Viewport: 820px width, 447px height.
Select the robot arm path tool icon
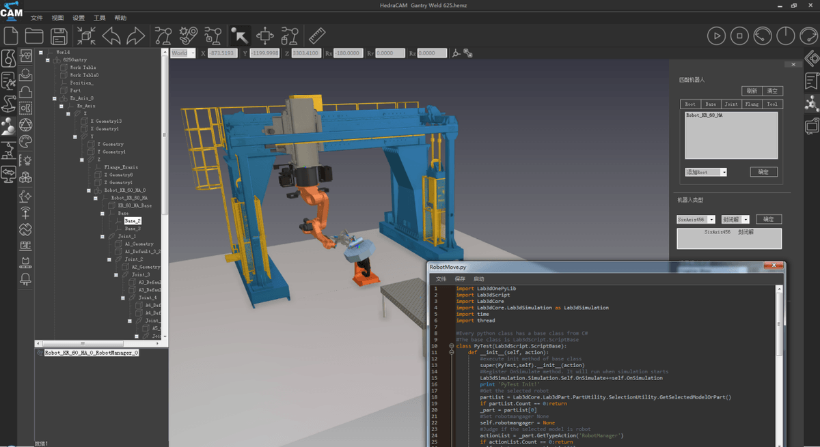click(163, 35)
